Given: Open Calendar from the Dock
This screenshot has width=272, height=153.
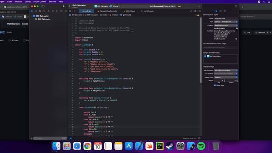Looking at the screenshot, I should [98, 146].
